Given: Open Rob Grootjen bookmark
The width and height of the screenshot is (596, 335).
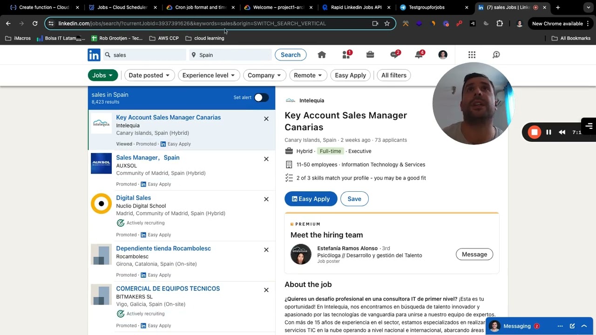Looking at the screenshot, I should tap(117, 38).
